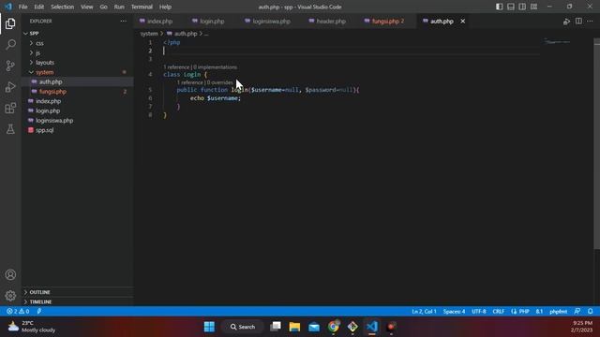The image size is (600, 337).
Task: Open the Manage gear icon
Action: [x=10, y=296]
